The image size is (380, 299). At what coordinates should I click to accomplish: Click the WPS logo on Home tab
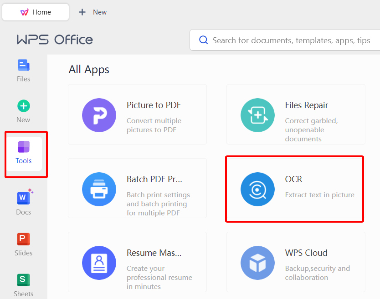[25, 12]
